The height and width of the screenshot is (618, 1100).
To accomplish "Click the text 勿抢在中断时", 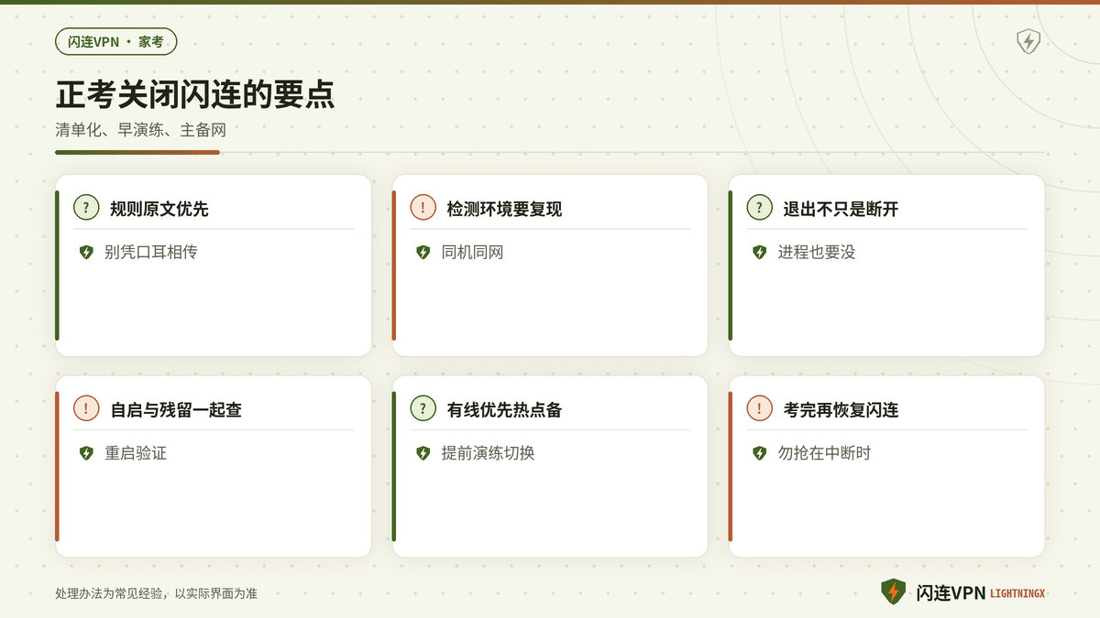I will click(x=824, y=453).
